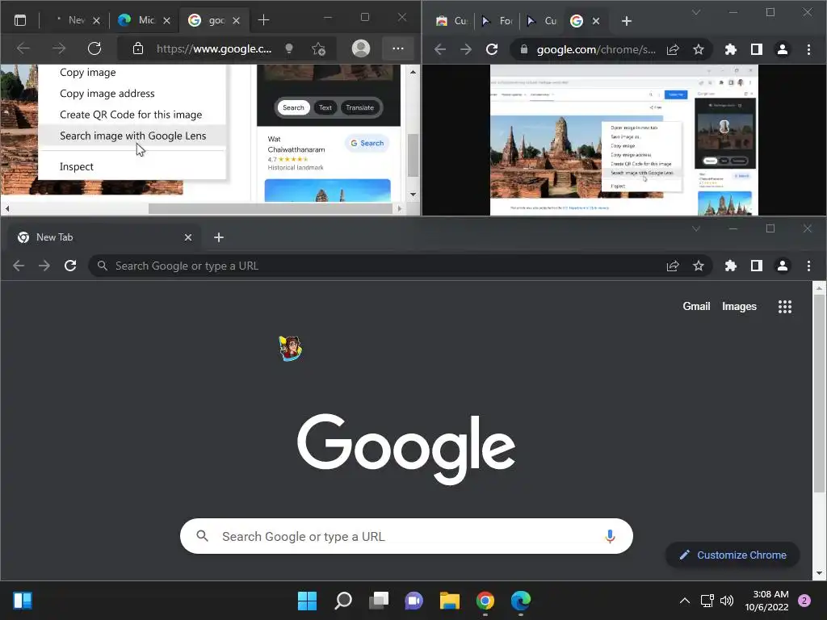
Task: Click Google Search button for Wat Chaiwatthanaram
Action: click(x=367, y=143)
